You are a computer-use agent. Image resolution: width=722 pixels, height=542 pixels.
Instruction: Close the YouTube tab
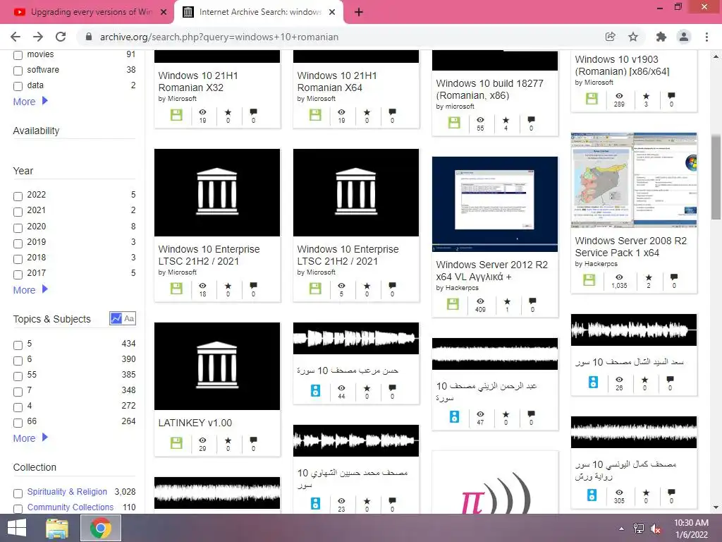point(164,13)
